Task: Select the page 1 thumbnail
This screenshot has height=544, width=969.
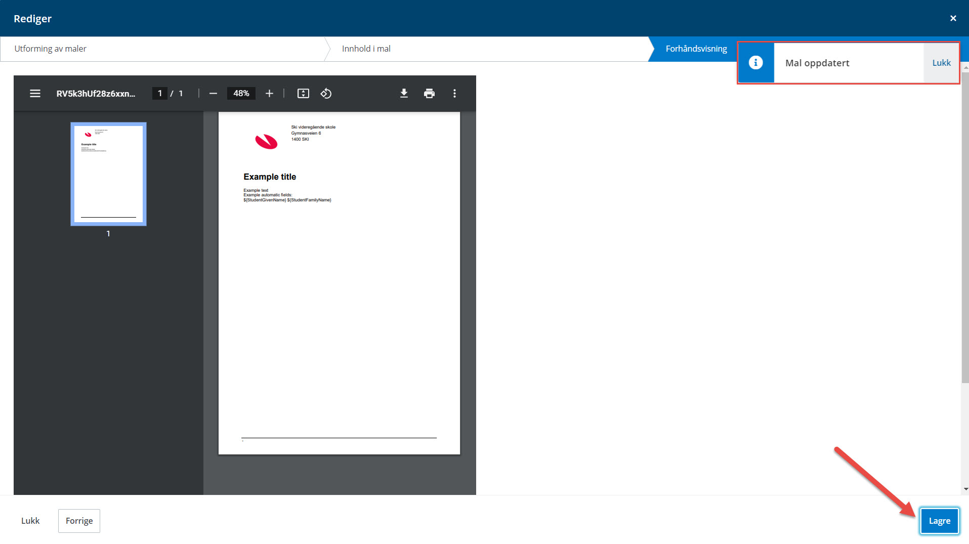Action: point(108,174)
